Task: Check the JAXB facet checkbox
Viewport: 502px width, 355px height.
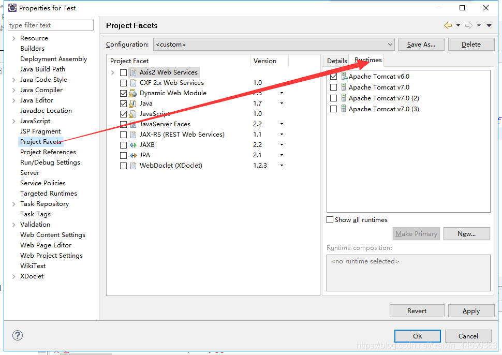Action: [123, 145]
